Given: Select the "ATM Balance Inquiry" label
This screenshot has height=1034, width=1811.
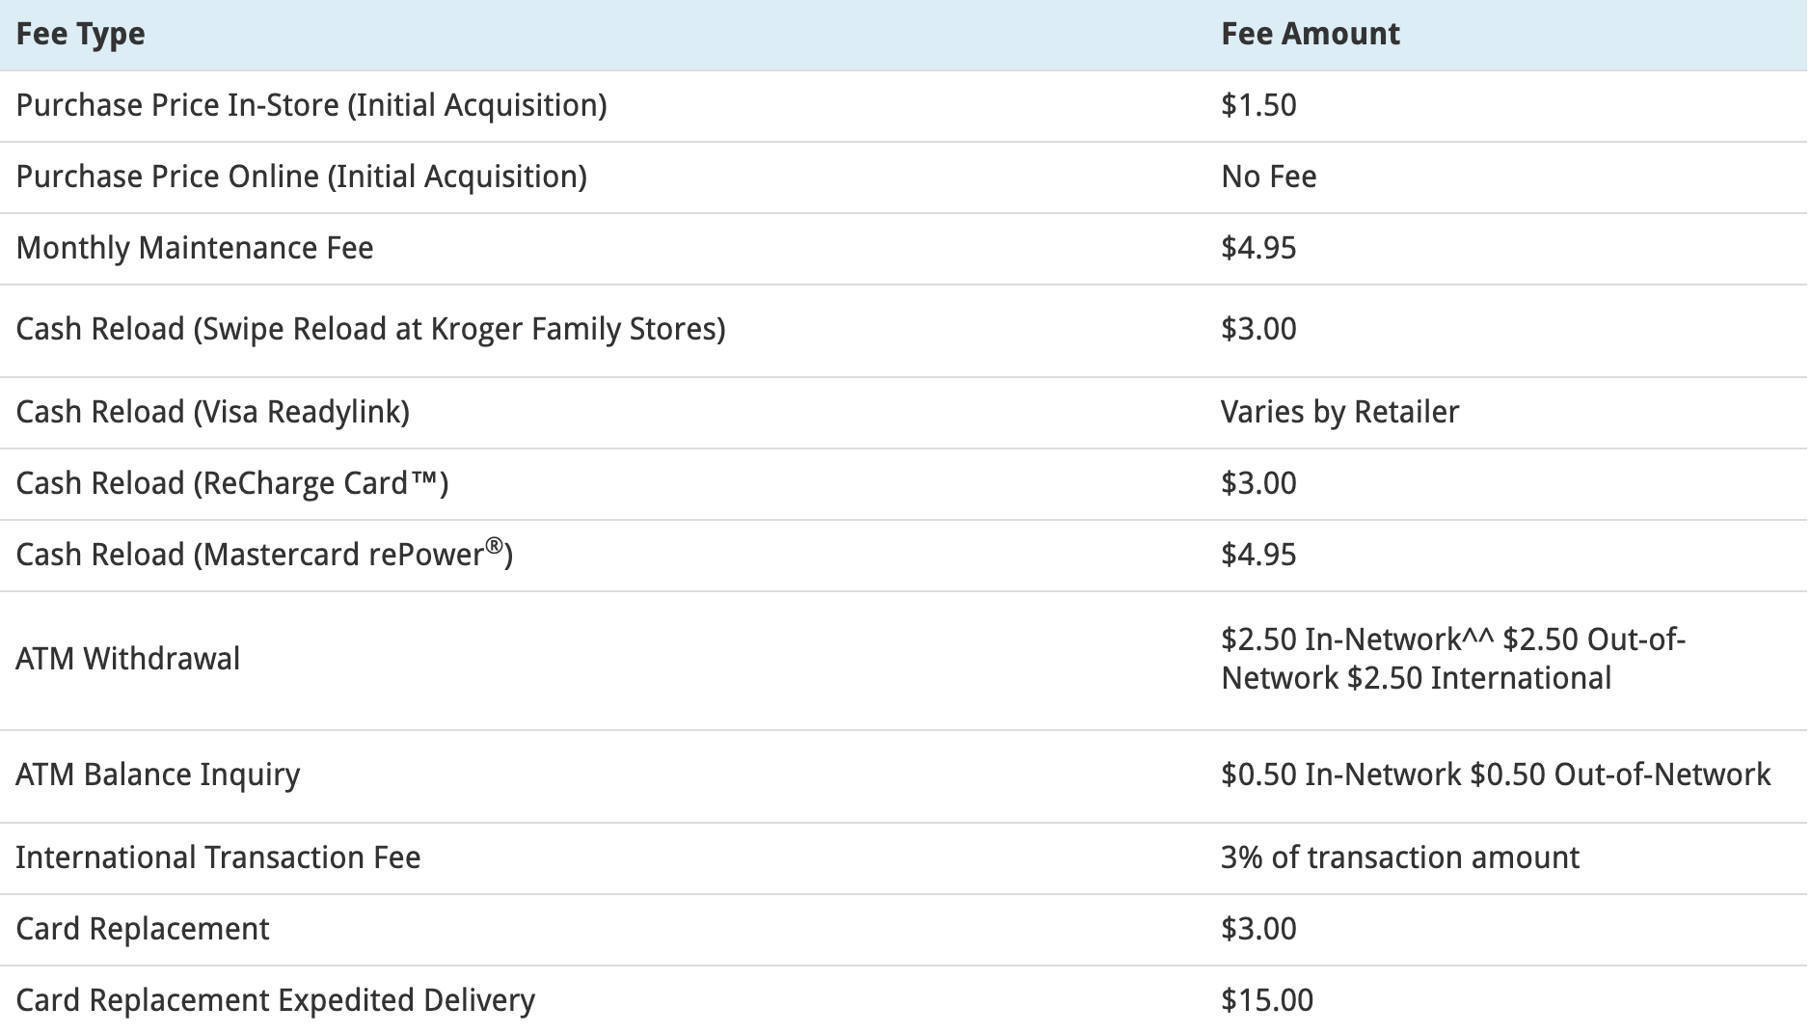Looking at the screenshot, I should tap(158, 775).
